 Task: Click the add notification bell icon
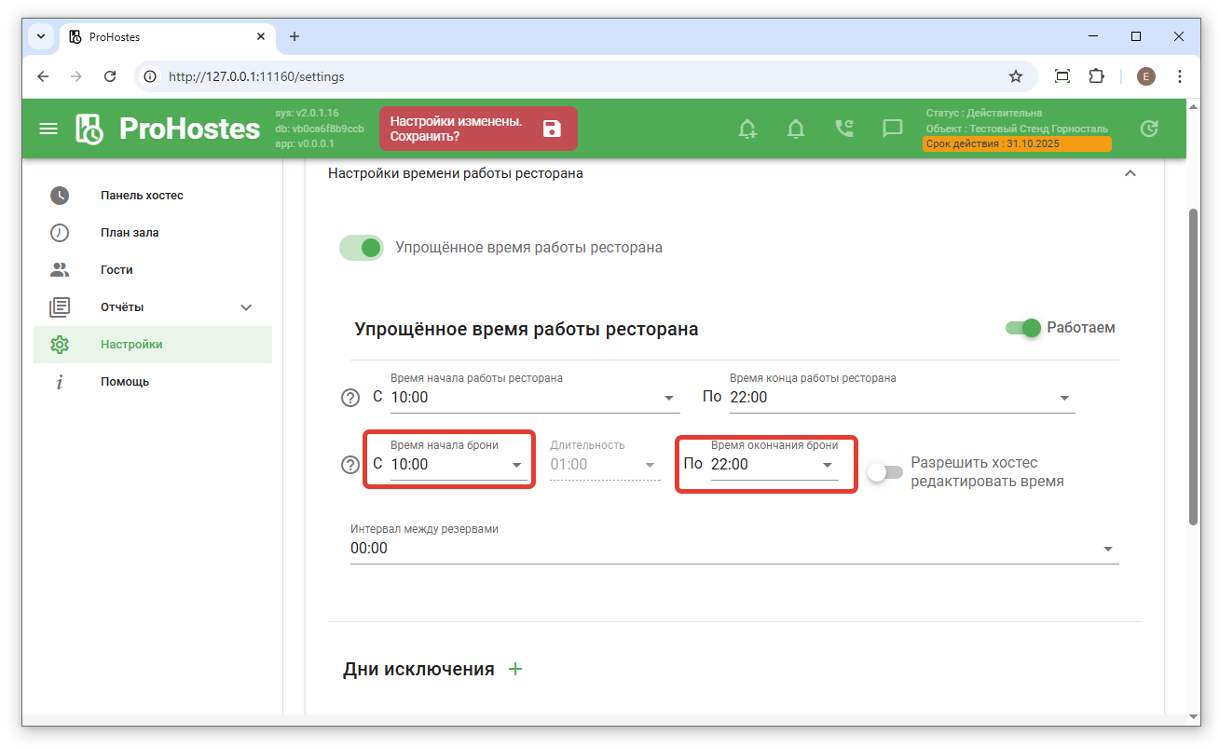pos(747,129)
